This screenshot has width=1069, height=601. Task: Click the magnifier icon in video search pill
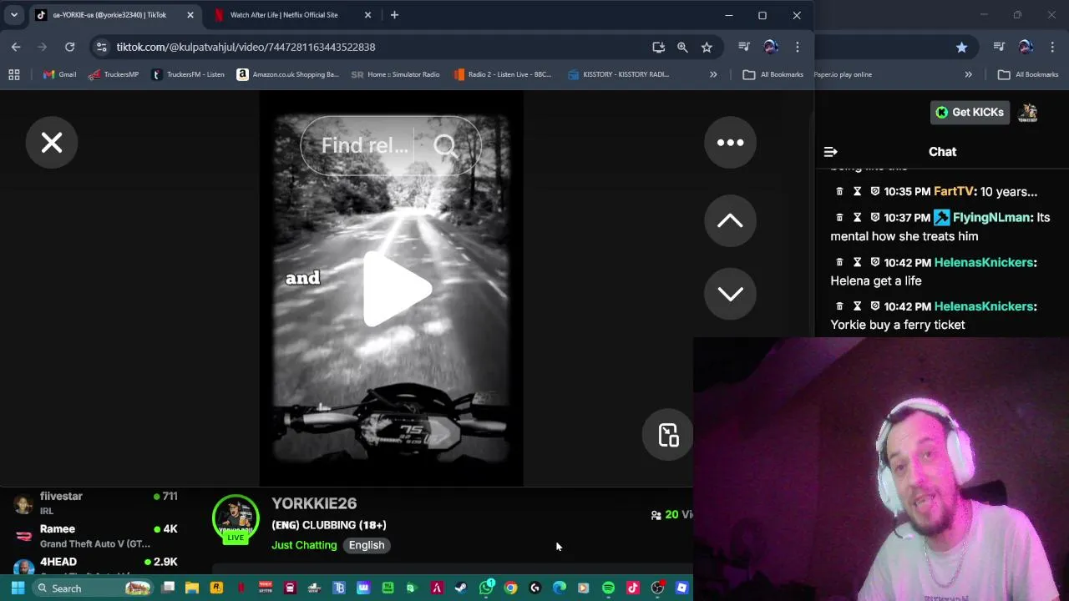[x=446, y=146]
